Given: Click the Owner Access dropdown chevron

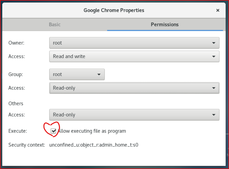Looking at the screenshot, I should [x=214, y=56].
